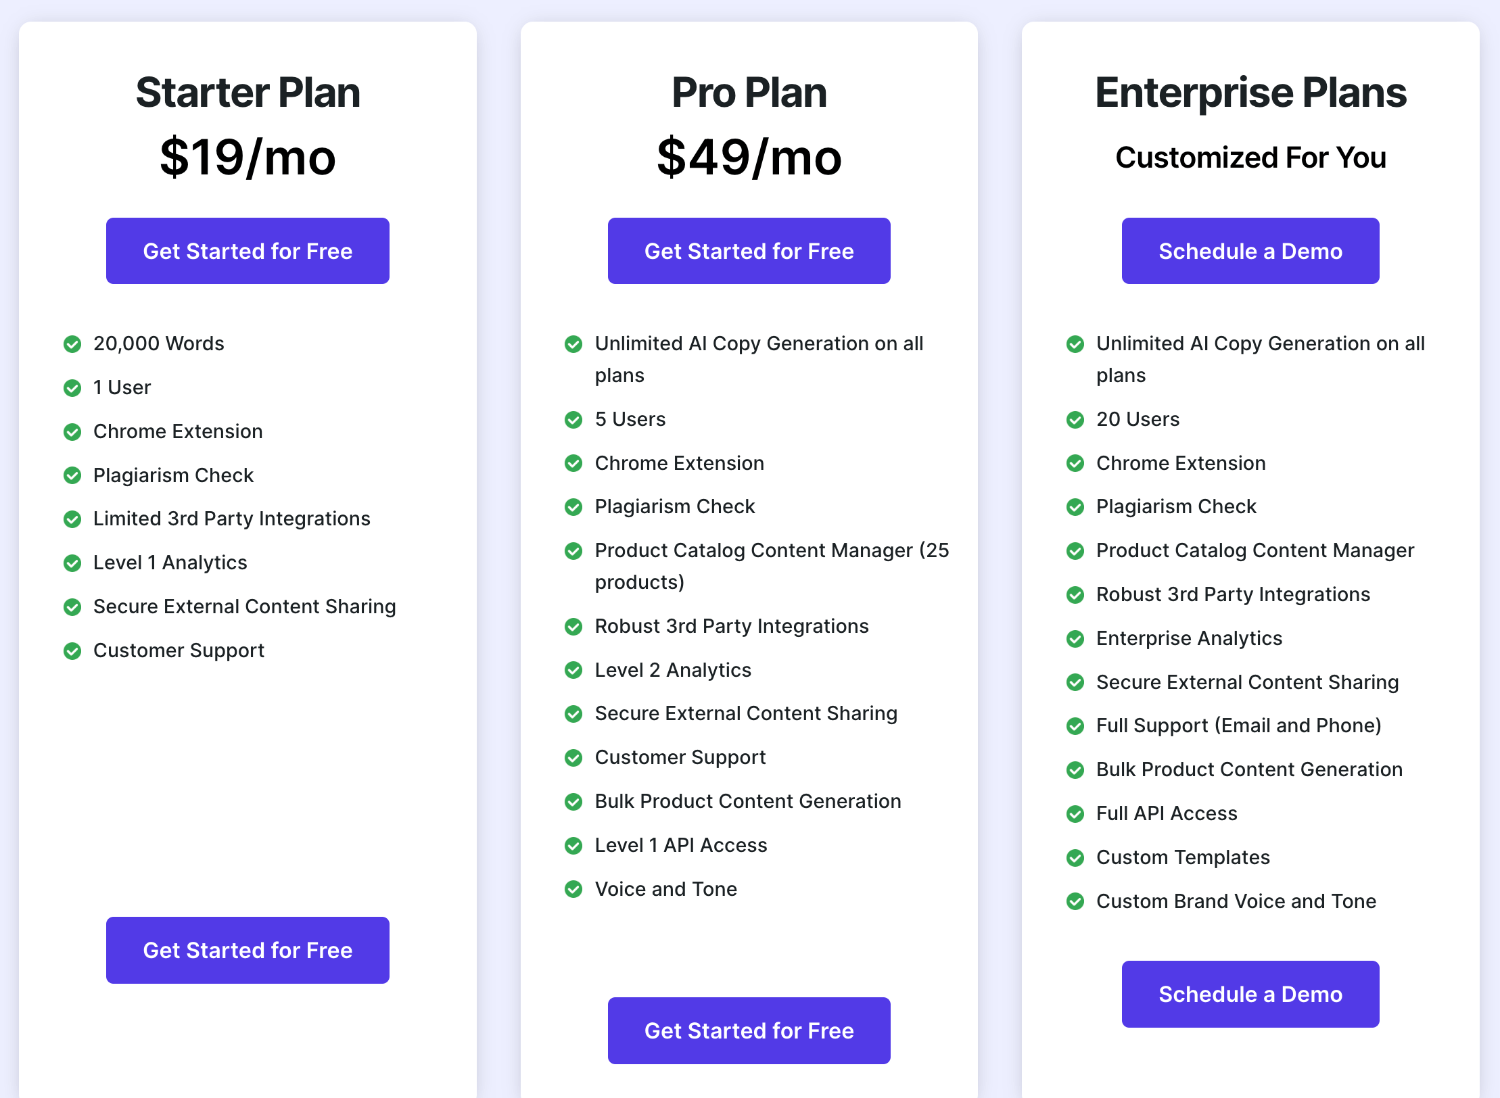Click the checkmark next to 5 Users
1500x1098 pixels.
[x=573, y=420]
